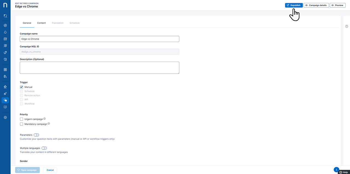
Task: Click the highlighted campaigns chat-bubble sidebar icon
Action: pyautogui.click(x=5, y=100)
